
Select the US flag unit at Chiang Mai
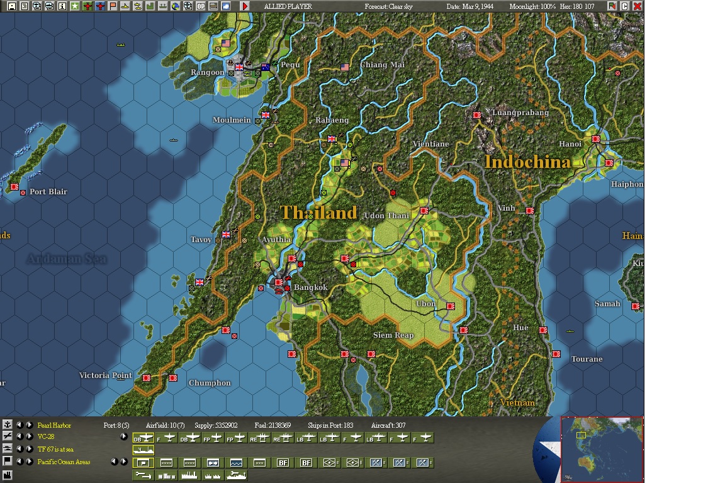coord(345,67)
